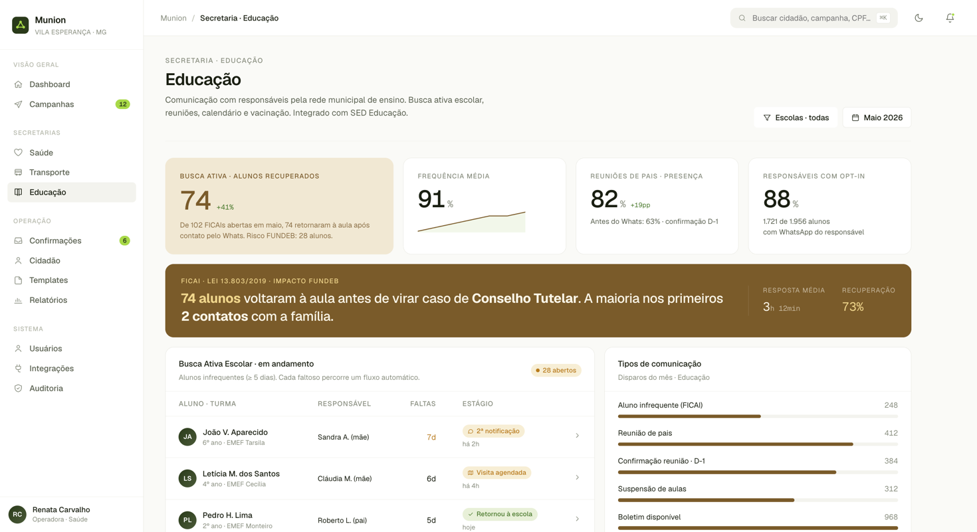The height and width of the screenshot is (532, 977).
Task: Click the search magnifier icon
Action: 742,18
